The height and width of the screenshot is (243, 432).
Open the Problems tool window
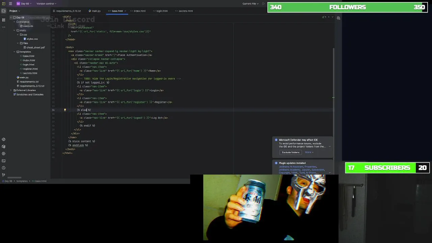[3, 168]
